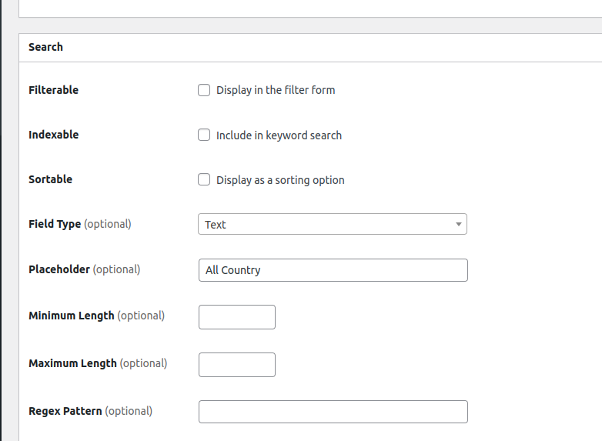Click the Sortable row label
The image size is (602, 441).
coord(50,179)
